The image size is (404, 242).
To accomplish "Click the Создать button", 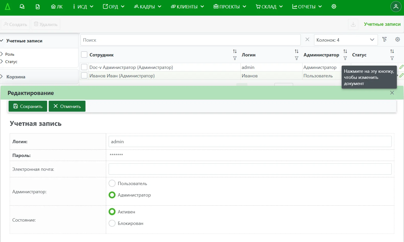I will point(15,24).
